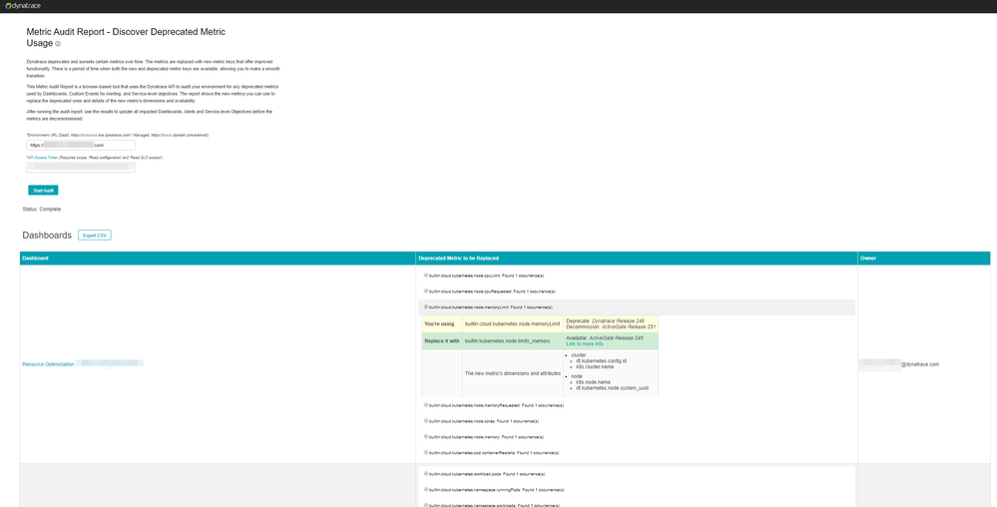Click the Export CSV button
This screenshot has height=507, width=997.
tap(95, 236)
